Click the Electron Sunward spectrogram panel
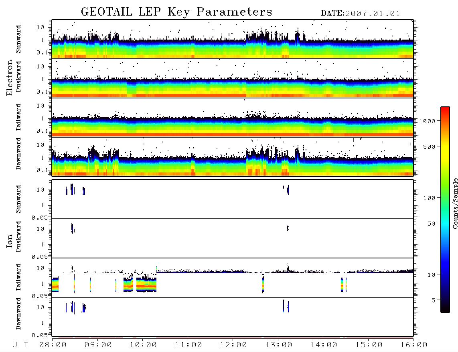 pos(233,39)
